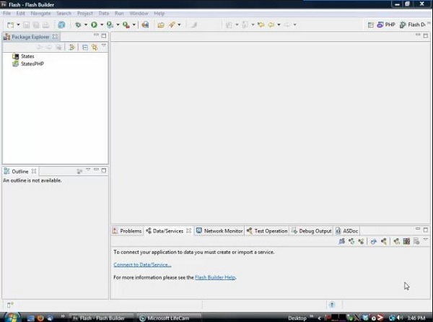Screen dimensions: 433x322
Task: Open the Package Explorer view menu triangle
Action: [x=104, y=45]
